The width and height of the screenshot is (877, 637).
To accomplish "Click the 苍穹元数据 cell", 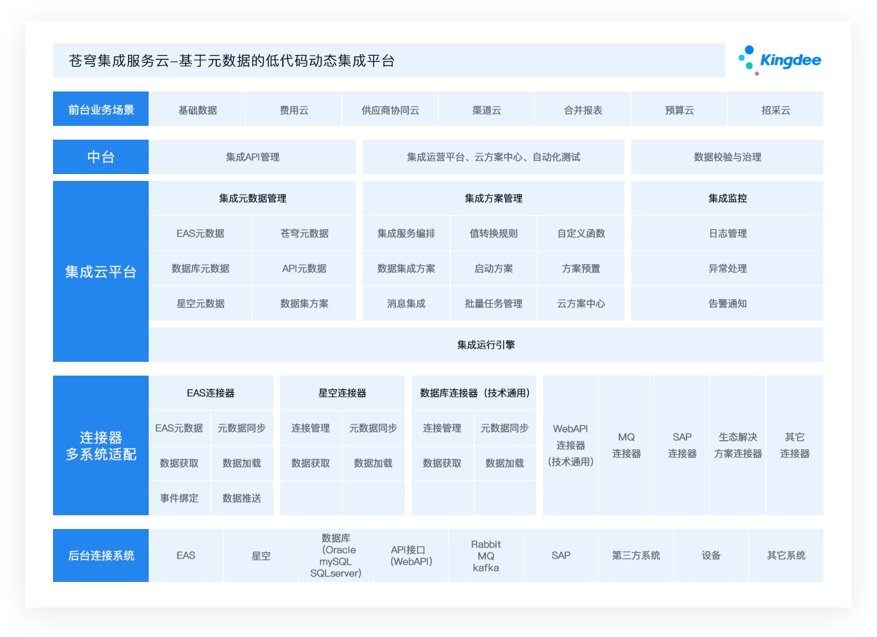I will pyautogui.click(x=304, y=233).
